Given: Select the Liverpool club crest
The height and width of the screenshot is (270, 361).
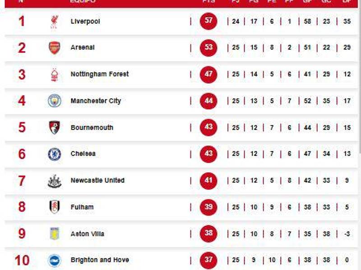Looking at the screenshot, I should (x=54, y=21).
